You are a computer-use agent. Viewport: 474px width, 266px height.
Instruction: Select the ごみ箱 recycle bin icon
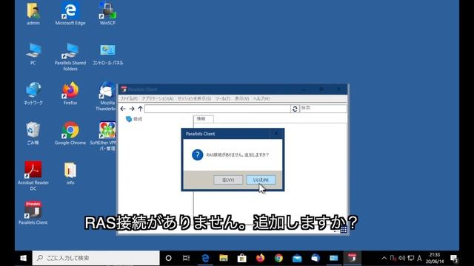33,133
